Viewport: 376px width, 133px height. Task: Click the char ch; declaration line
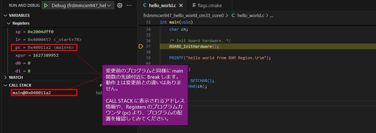click(179, 30)
